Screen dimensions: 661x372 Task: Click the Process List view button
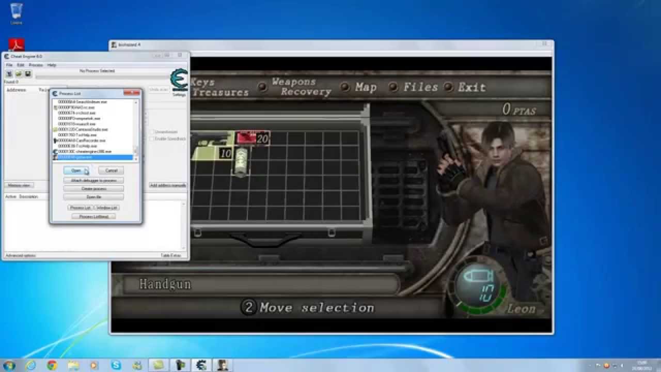click(x=80, y=208)
